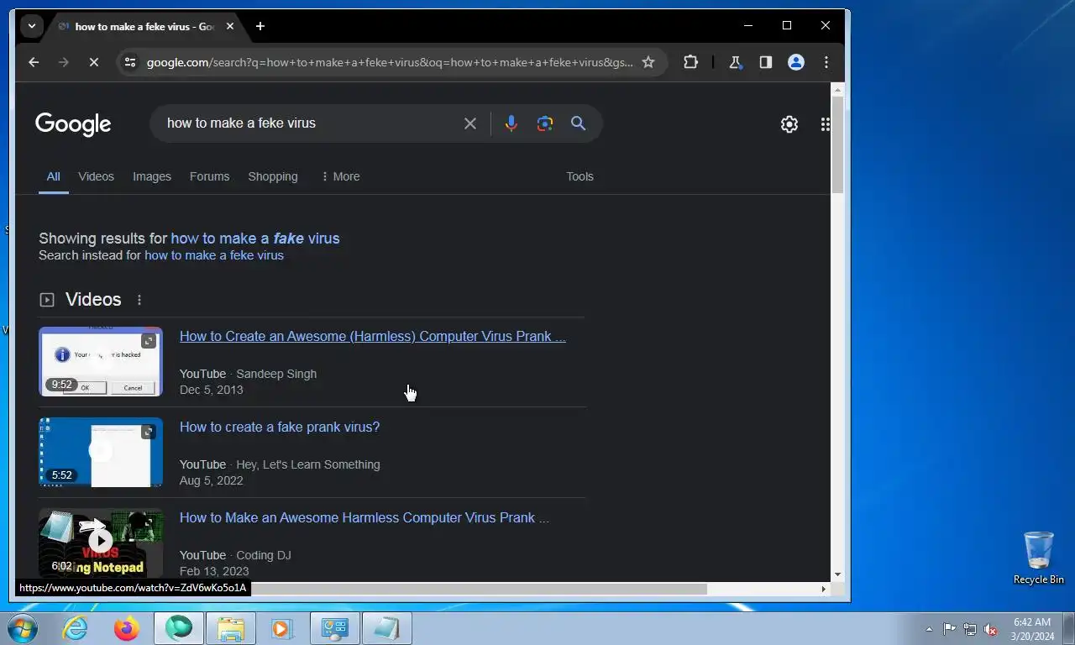Expand the More search filters
1075x645 pixels.
pos(340,176)
